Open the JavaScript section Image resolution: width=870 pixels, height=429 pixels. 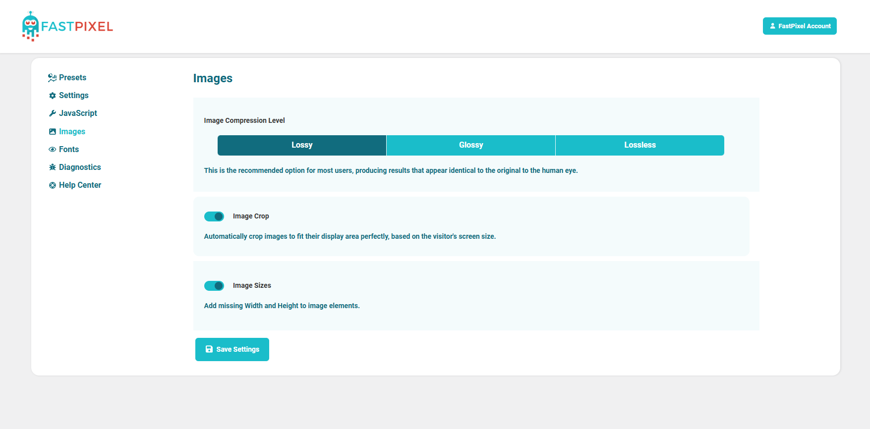coord(78,113)
